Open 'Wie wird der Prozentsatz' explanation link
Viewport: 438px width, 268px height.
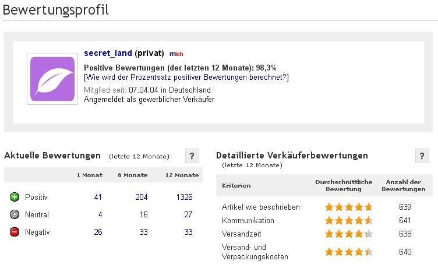pyautogui.click(x=186, y=77)
